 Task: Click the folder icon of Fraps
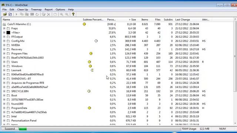(8, 28)
